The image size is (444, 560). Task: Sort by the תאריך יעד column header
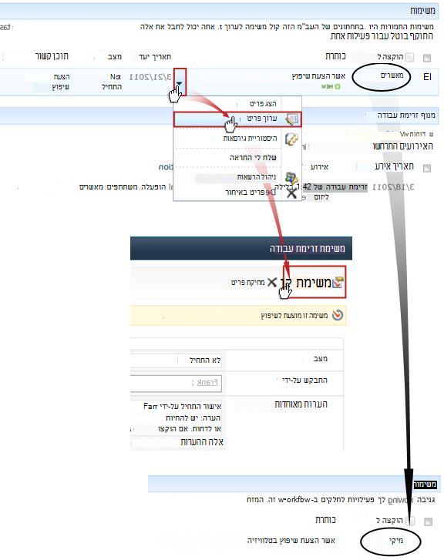coord(154,56)
